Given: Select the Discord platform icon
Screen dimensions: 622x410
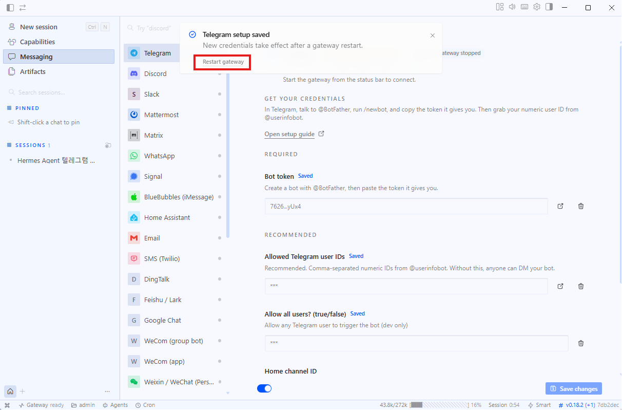Looking at the screenshot, I should tap(134, 73).
